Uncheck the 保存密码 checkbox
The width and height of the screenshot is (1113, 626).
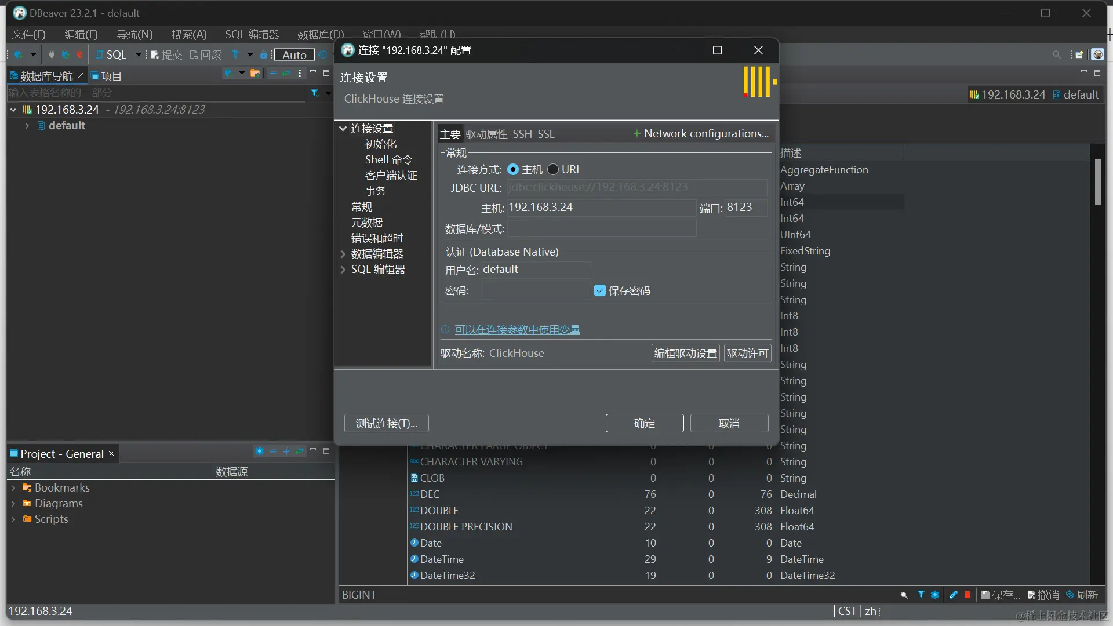[x=600, y=290]
